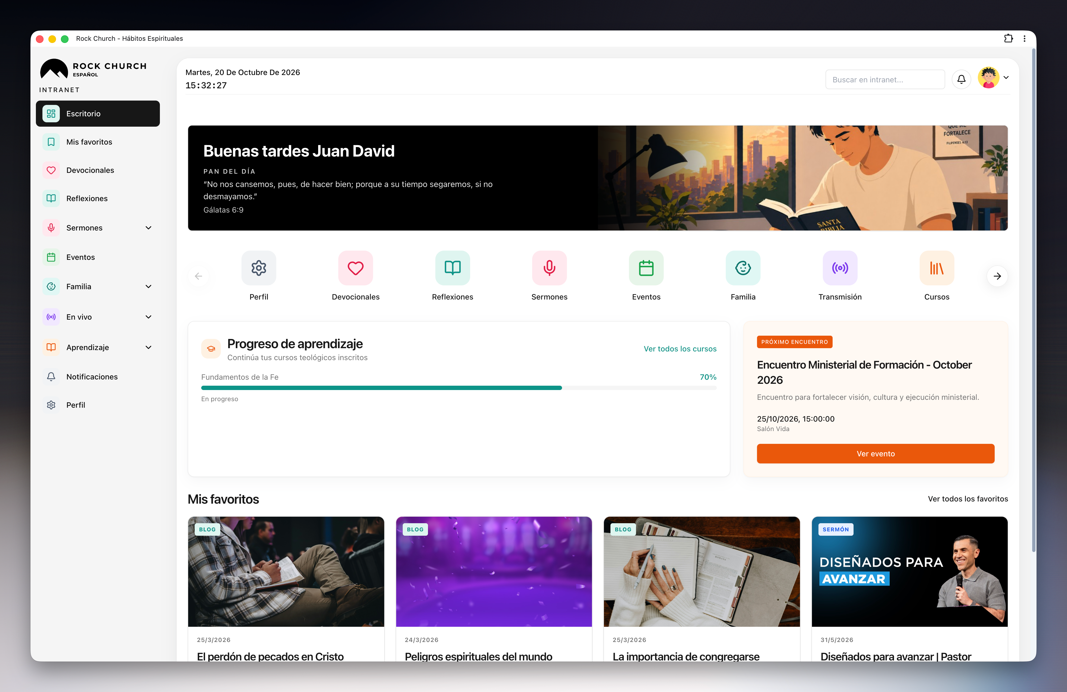Click the Encuentro Ministerial de Formación title
Screen dimensions: 1067x692
[x=864, y=372]
